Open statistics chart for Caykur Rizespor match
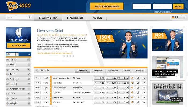 coord(138,88)
